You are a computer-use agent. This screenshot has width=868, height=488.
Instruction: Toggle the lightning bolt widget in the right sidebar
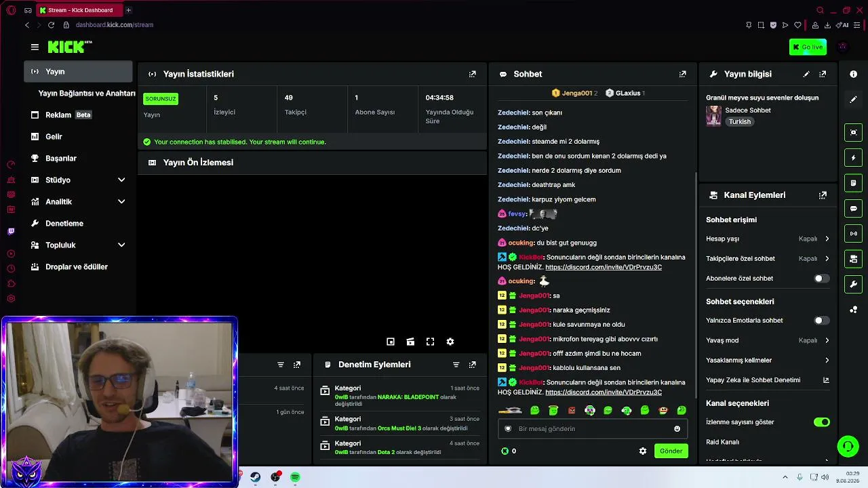point(854,158)
